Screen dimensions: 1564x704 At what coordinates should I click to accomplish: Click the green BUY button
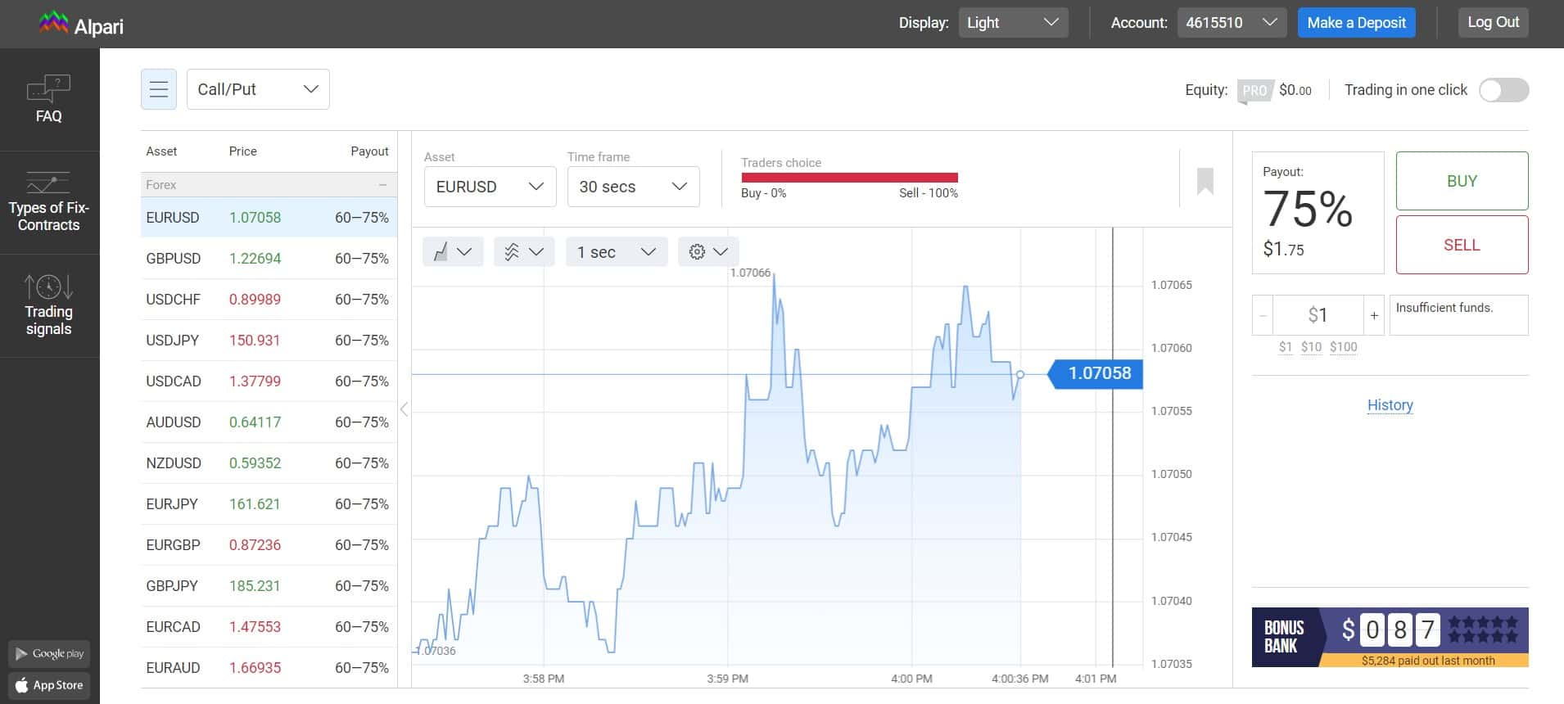1462,181
